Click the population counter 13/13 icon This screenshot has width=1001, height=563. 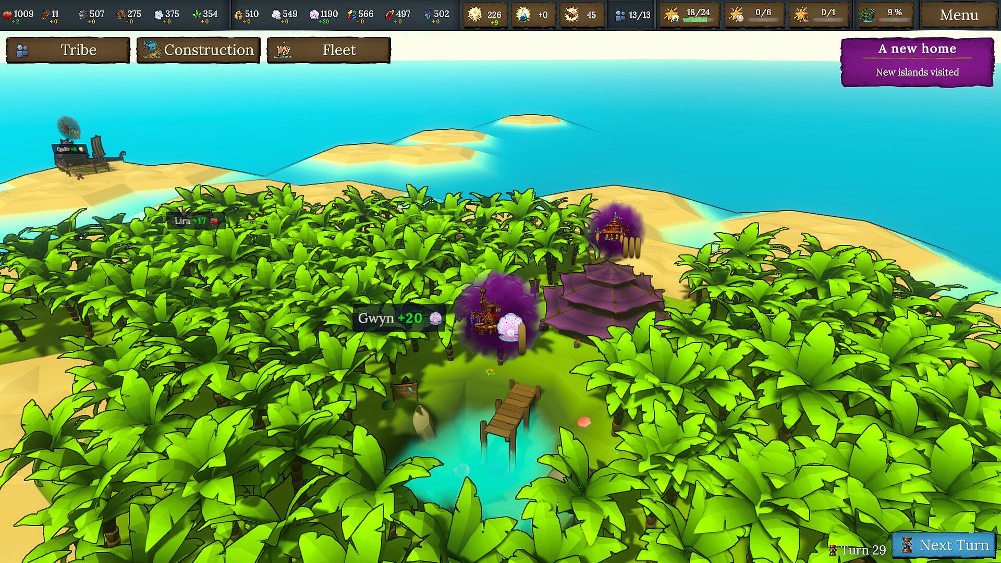click(x=620, y=16)
